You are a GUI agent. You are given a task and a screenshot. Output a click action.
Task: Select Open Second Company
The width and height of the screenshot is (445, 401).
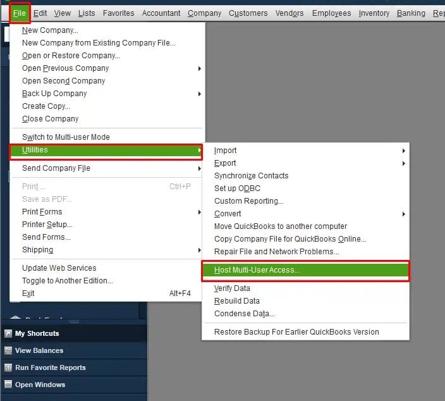[x=107, y=81]
